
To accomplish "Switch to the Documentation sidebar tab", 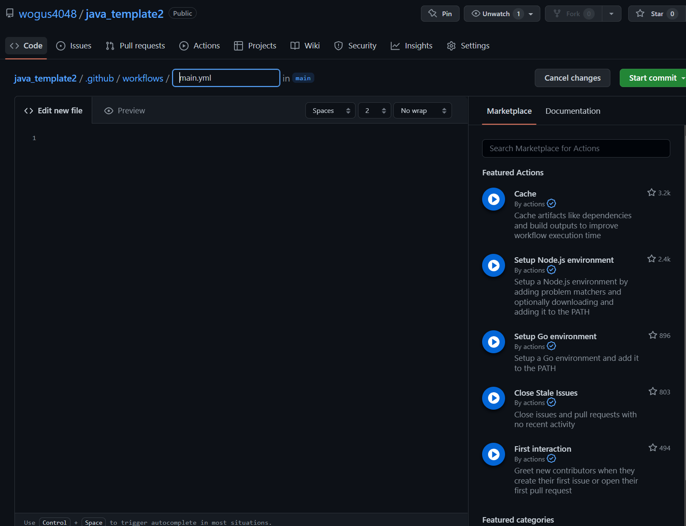I will coord(573,111).
